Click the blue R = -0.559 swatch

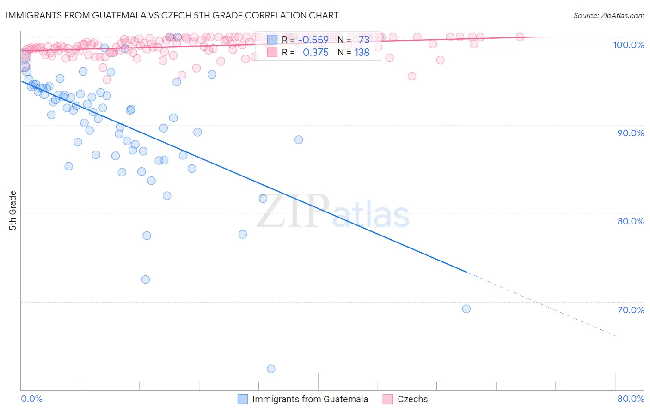click(x=272, y=40)
